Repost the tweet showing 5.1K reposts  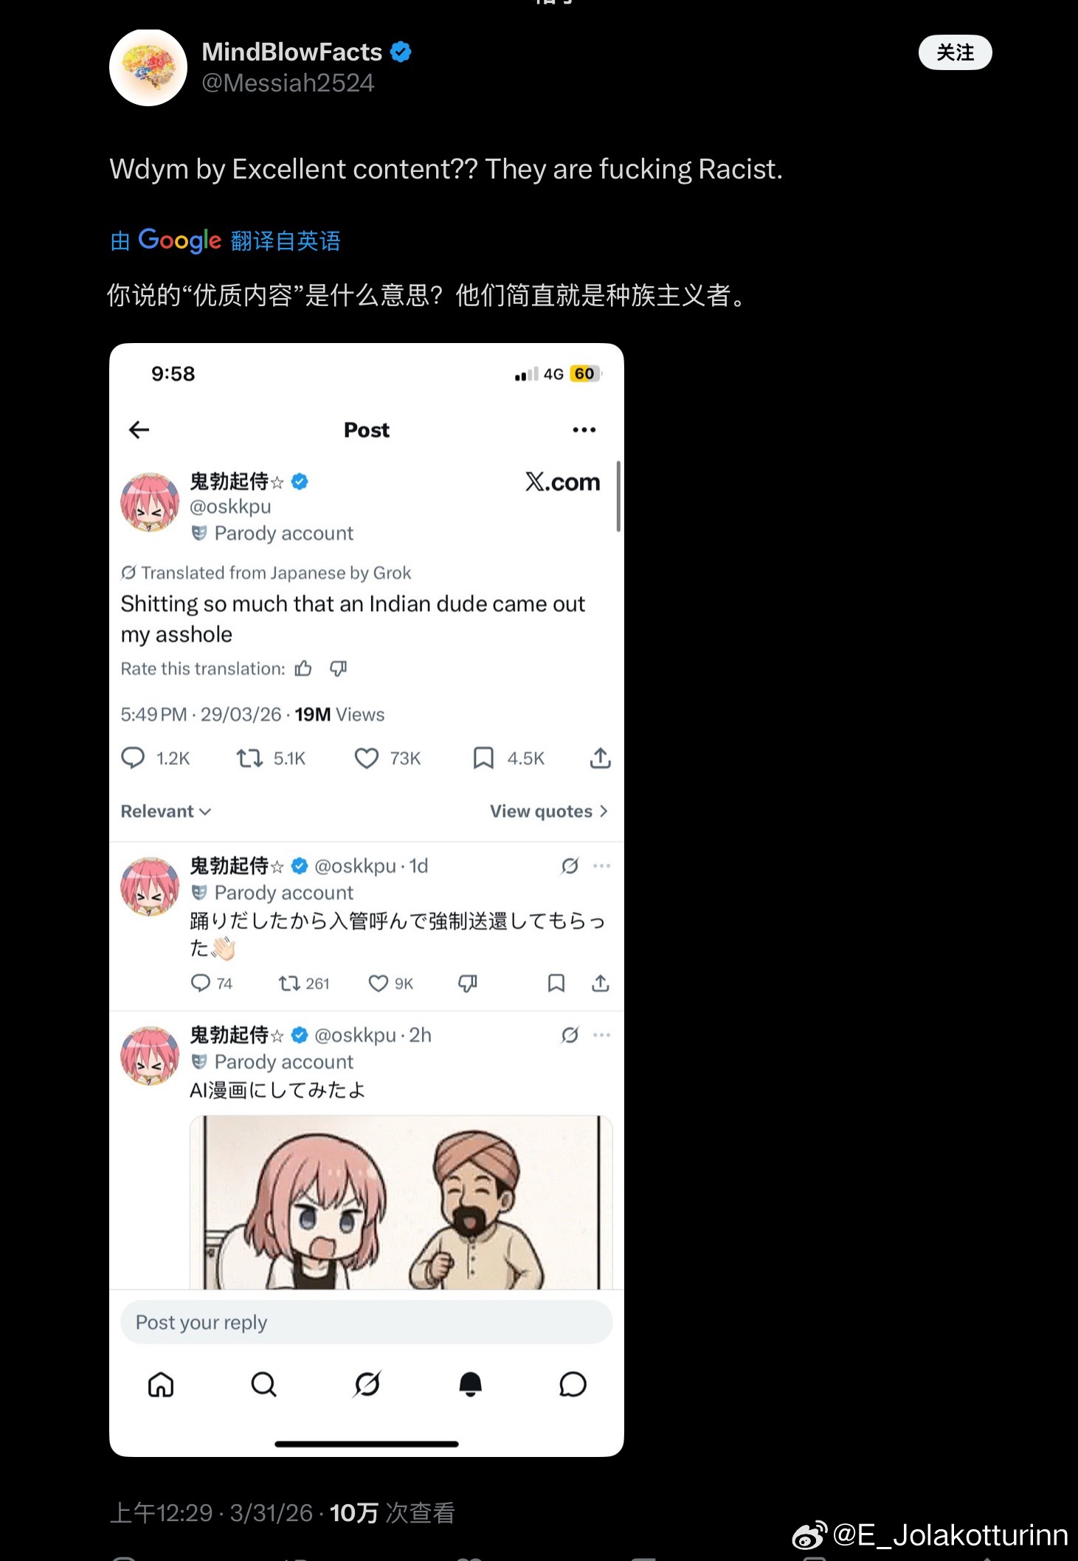click(x=249, y=758)
